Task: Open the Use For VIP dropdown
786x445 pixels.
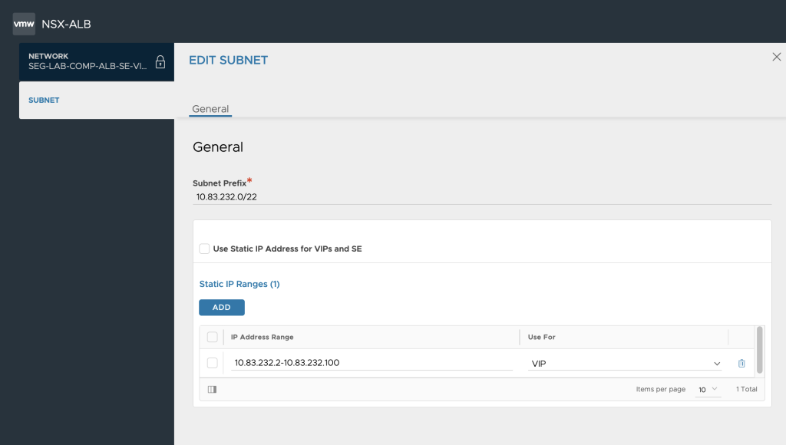Action: coord(625,364)
